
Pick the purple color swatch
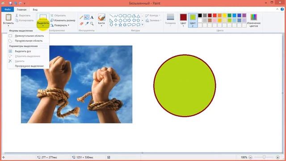coord(244,15)
